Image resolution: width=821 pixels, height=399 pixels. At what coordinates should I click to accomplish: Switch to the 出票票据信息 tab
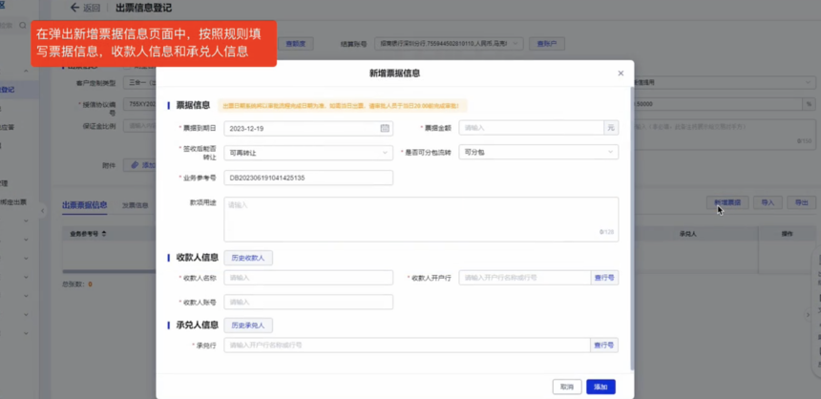click(x=84, y=204)
